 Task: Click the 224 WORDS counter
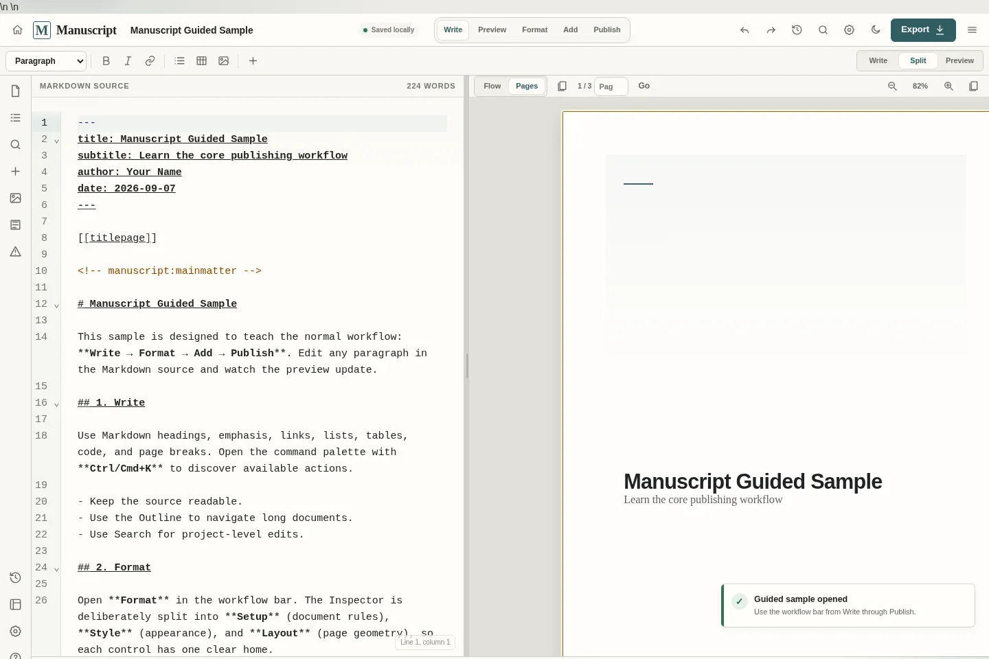pyautogui.click(x=431, y=86)
